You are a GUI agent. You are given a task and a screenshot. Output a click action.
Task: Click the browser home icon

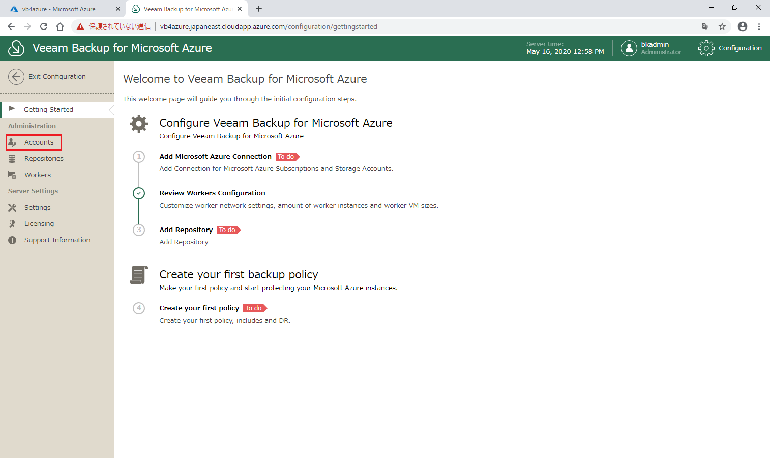coord(60,26)
